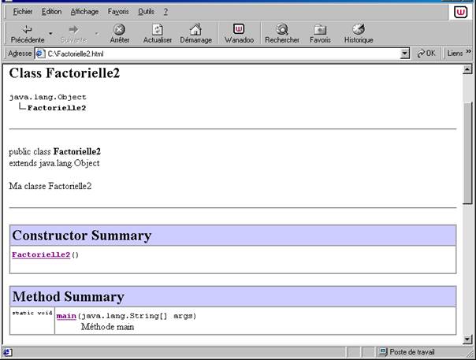This screenshot has height=360, width=476.
Task: Open the Fichier menu
Action: click(x=24, y=12)
